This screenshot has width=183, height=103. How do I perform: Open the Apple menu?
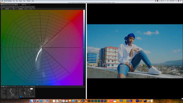(x=2, y=1)
